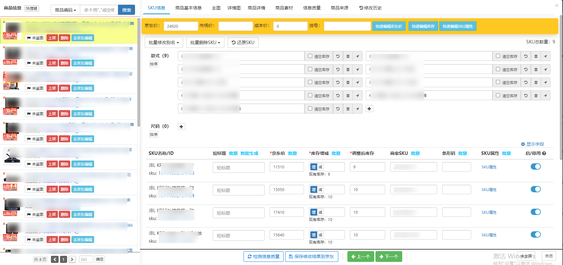Click the next page arrow in pagination
This screenshot has width=563, height=265.
[72, 259]
